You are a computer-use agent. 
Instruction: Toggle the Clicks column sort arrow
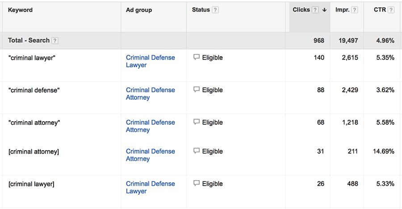324,10
